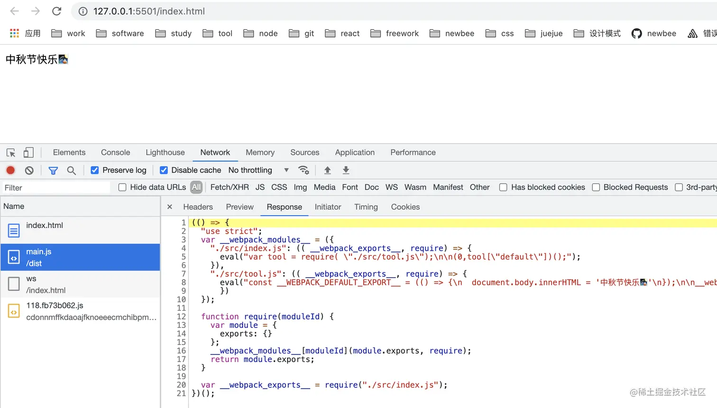
Task: Uncheck the Preserve log checkbox
Action: click(95, 170)
